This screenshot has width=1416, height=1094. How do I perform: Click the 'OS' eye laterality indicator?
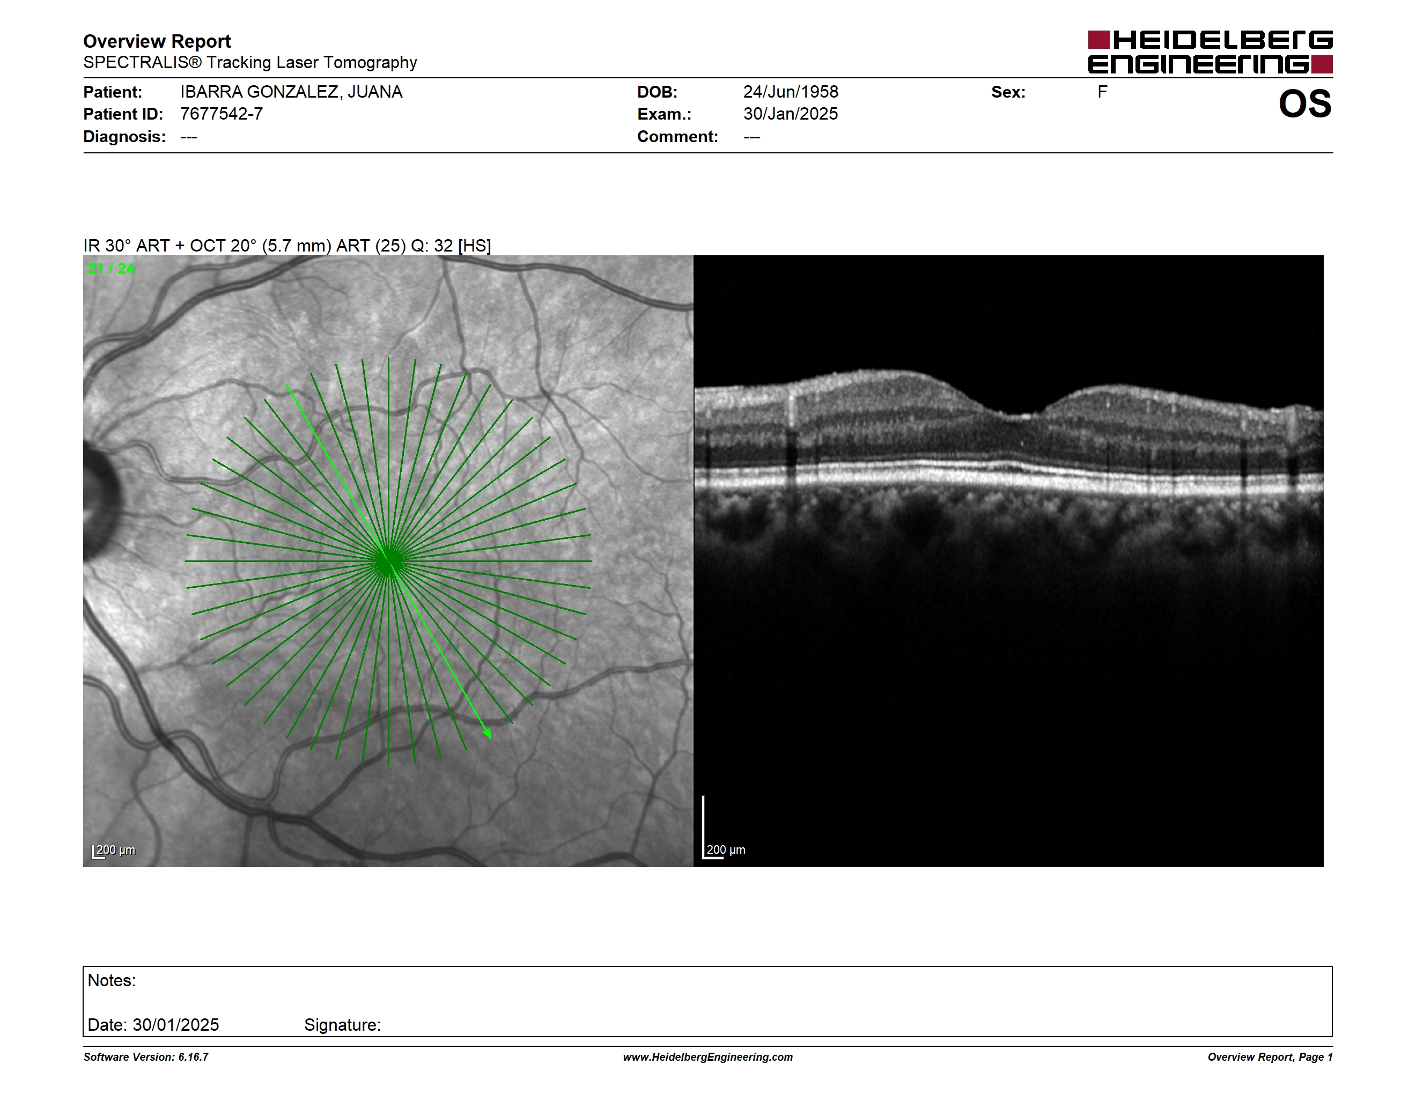pos(1304,104)
